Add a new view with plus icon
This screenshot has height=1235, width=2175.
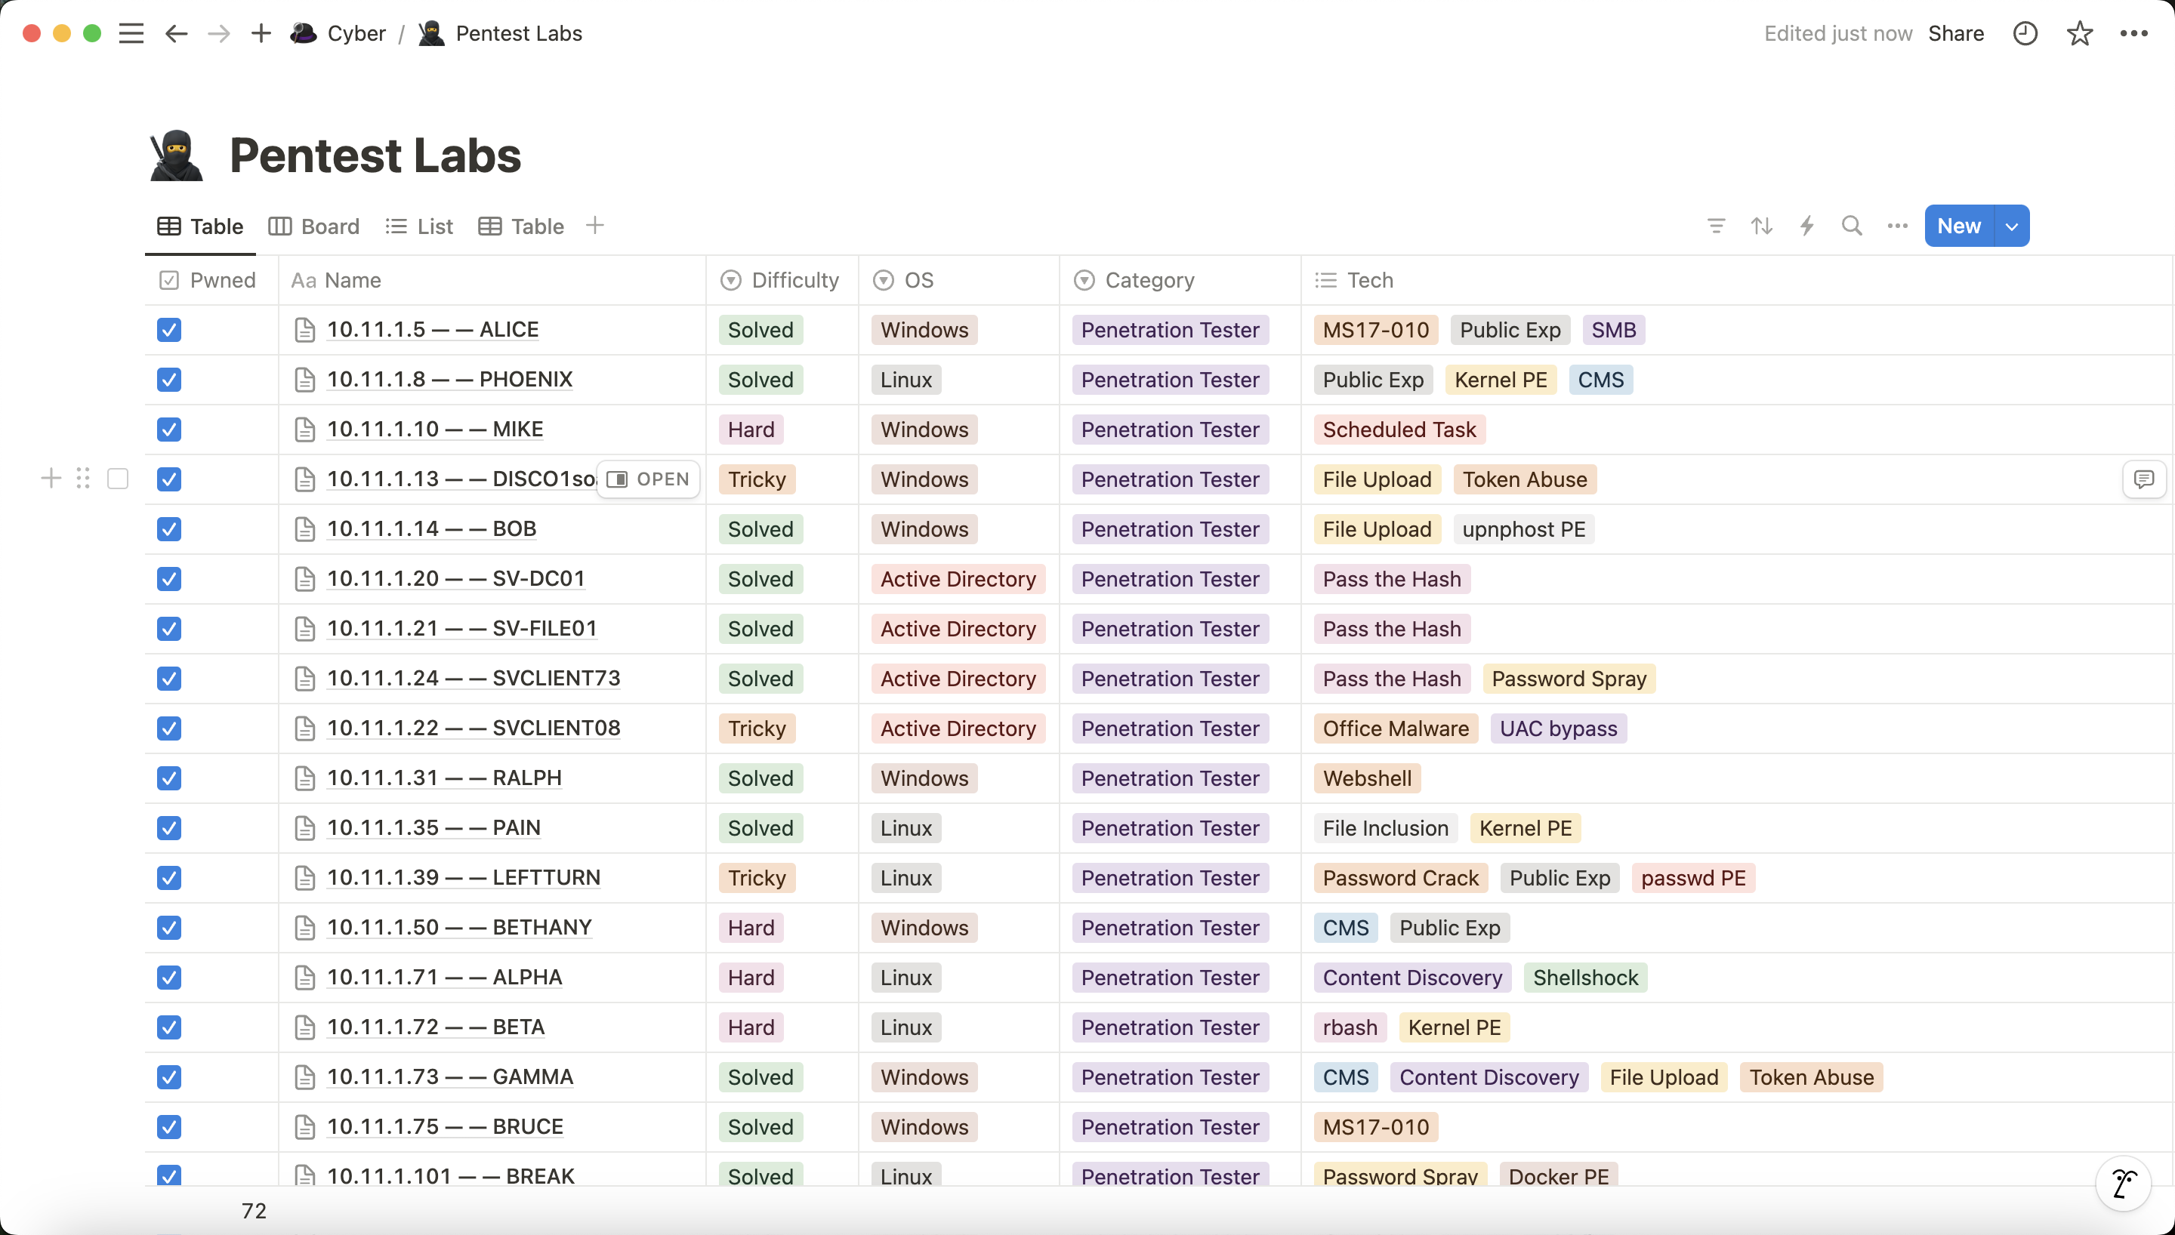594,226
